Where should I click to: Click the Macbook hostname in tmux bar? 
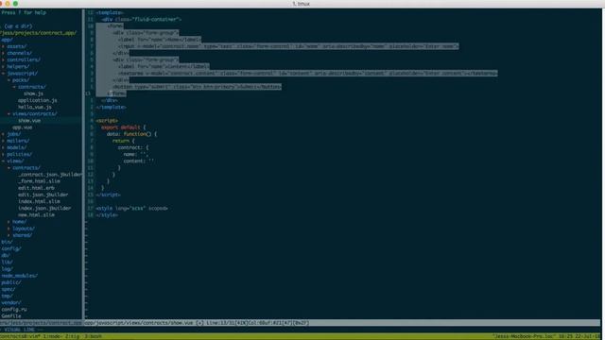click(524, 336)
